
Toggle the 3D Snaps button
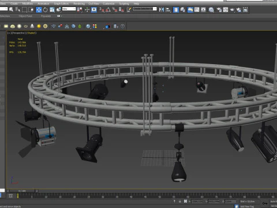coord(102,10)
